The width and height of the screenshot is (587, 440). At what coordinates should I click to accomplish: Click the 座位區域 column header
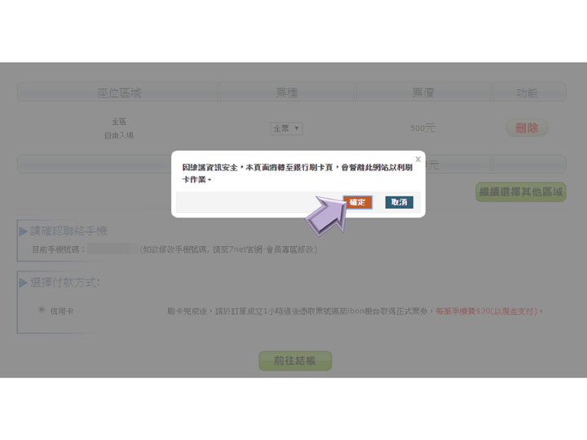tap(119, 92)
